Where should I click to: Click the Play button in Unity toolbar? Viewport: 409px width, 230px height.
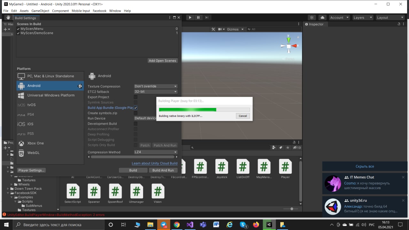(x=190, y=18)
